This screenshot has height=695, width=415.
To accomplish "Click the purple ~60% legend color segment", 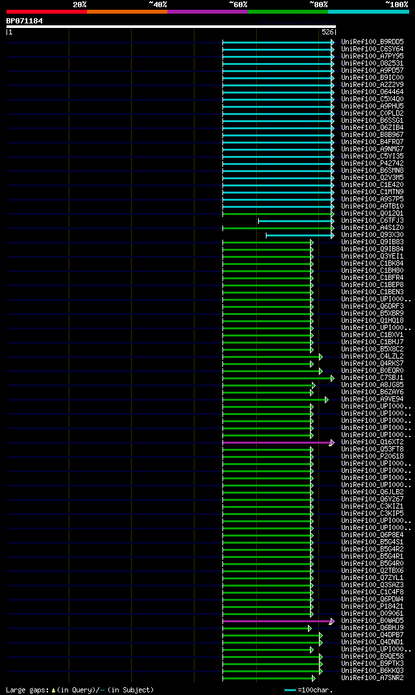I will (x=207, y=12).
